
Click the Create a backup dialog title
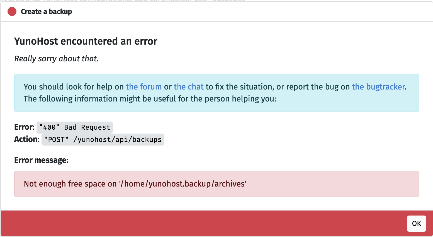[47, 11]
